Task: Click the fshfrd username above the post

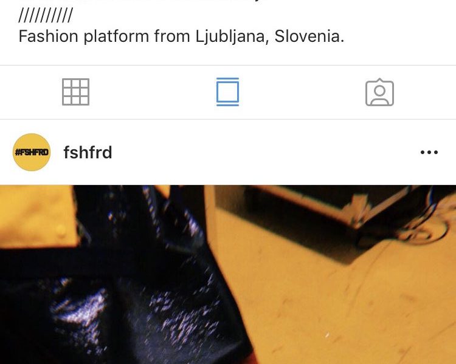Action: 88,152
